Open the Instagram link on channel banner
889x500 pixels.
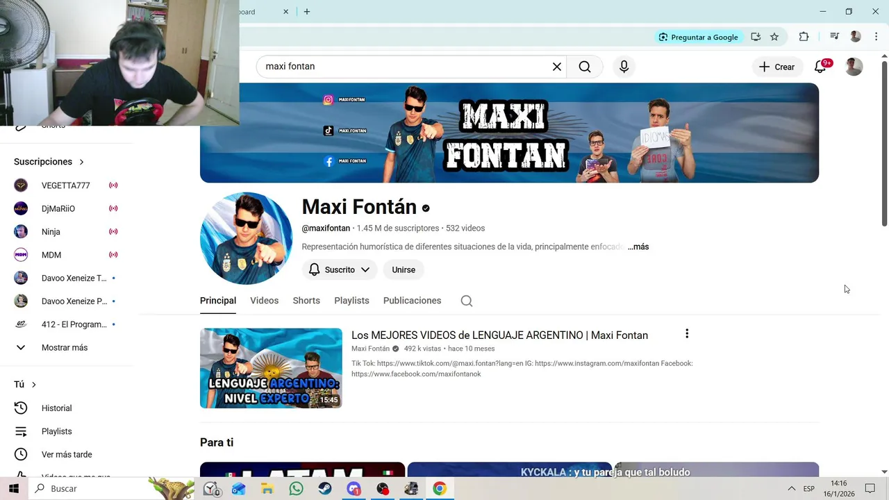(x=344, y=100)
